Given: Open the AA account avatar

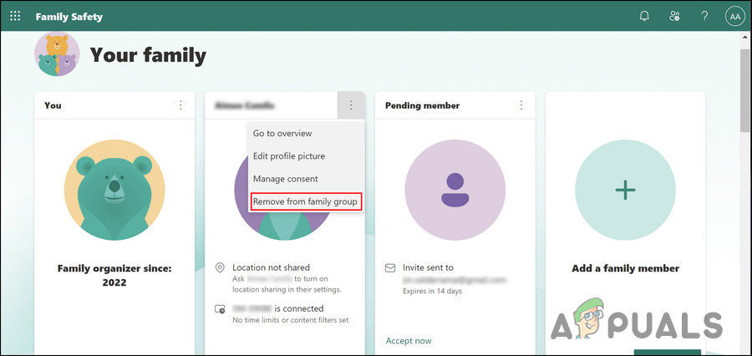Looking at the screenshot, I should [x=734, y=17].
